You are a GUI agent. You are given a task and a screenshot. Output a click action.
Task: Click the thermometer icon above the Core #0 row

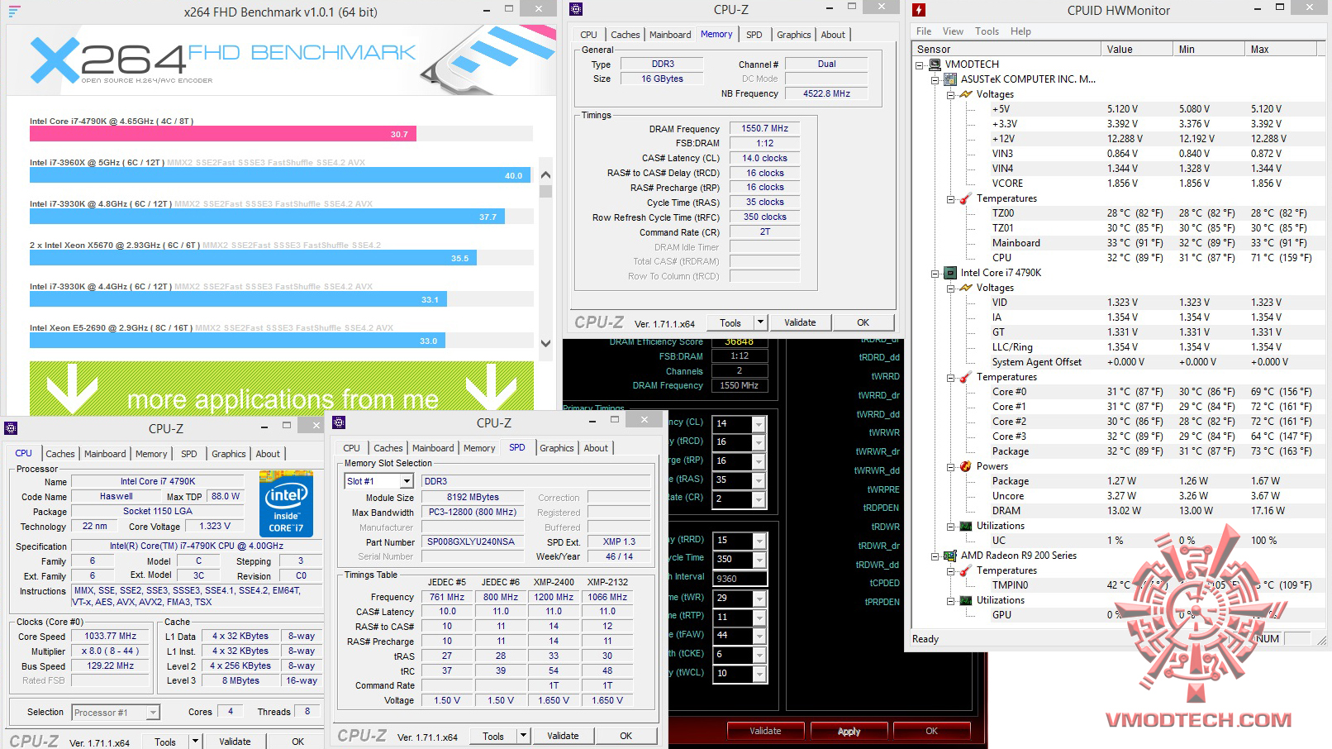(966, 377)
